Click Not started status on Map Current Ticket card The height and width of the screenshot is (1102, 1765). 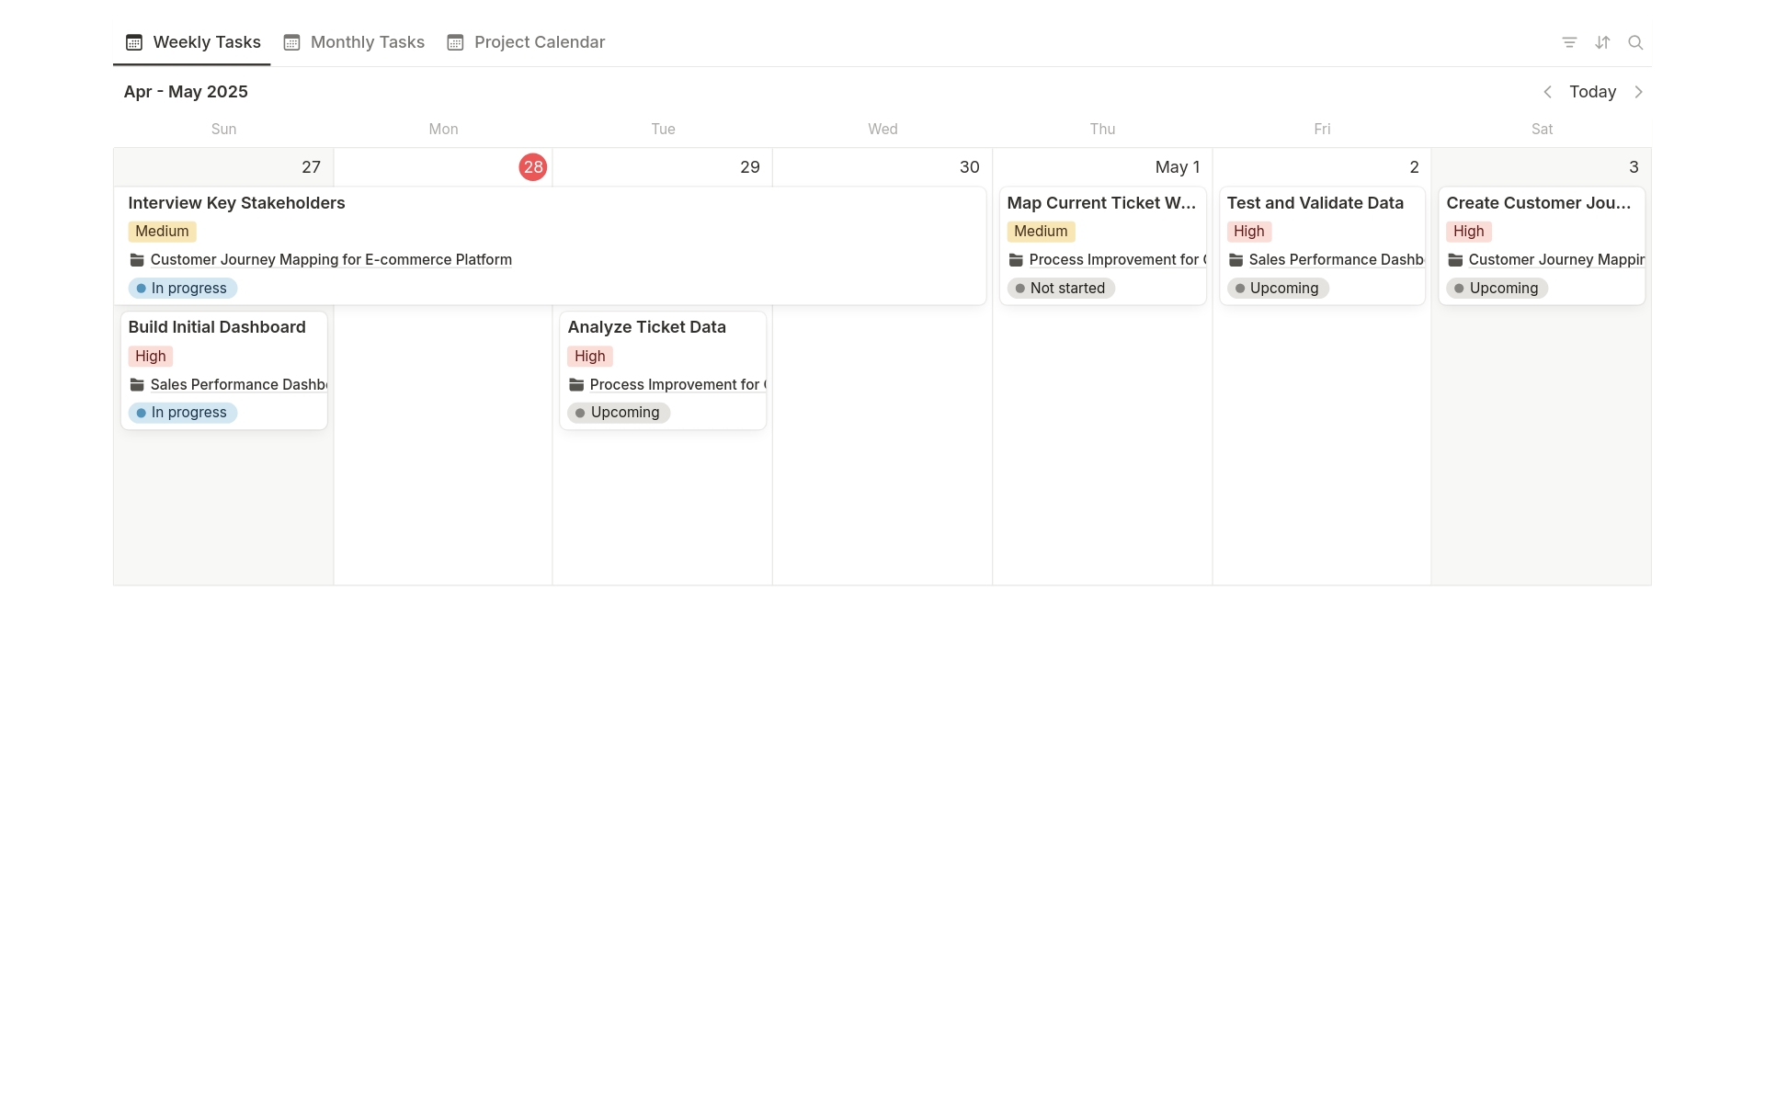pyautogui.click(x=1060, y=289)
